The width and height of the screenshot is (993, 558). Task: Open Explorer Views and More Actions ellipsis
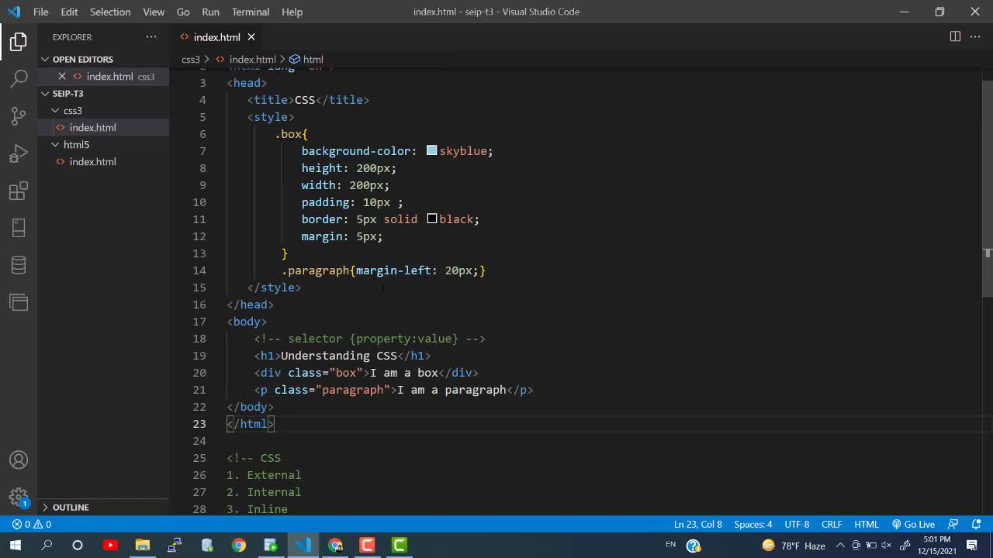pos(151,36)
